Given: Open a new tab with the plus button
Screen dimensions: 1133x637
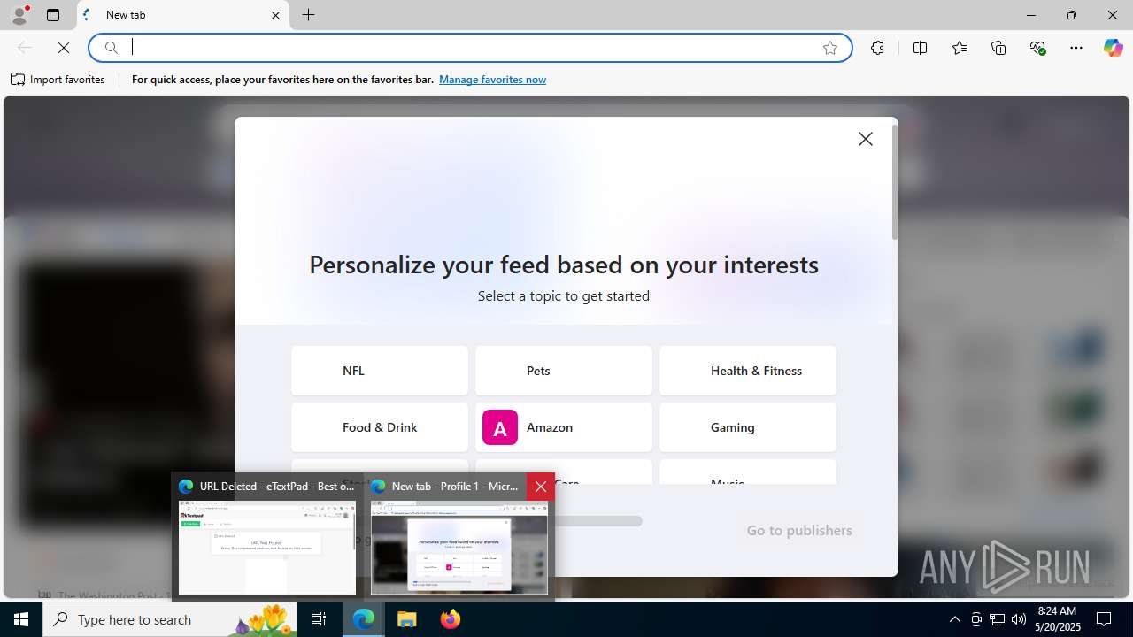Looking at the screenshot, I should (x=308, y=15).
